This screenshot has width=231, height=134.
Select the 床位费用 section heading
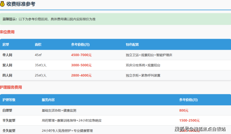click(x=7, y=32)
